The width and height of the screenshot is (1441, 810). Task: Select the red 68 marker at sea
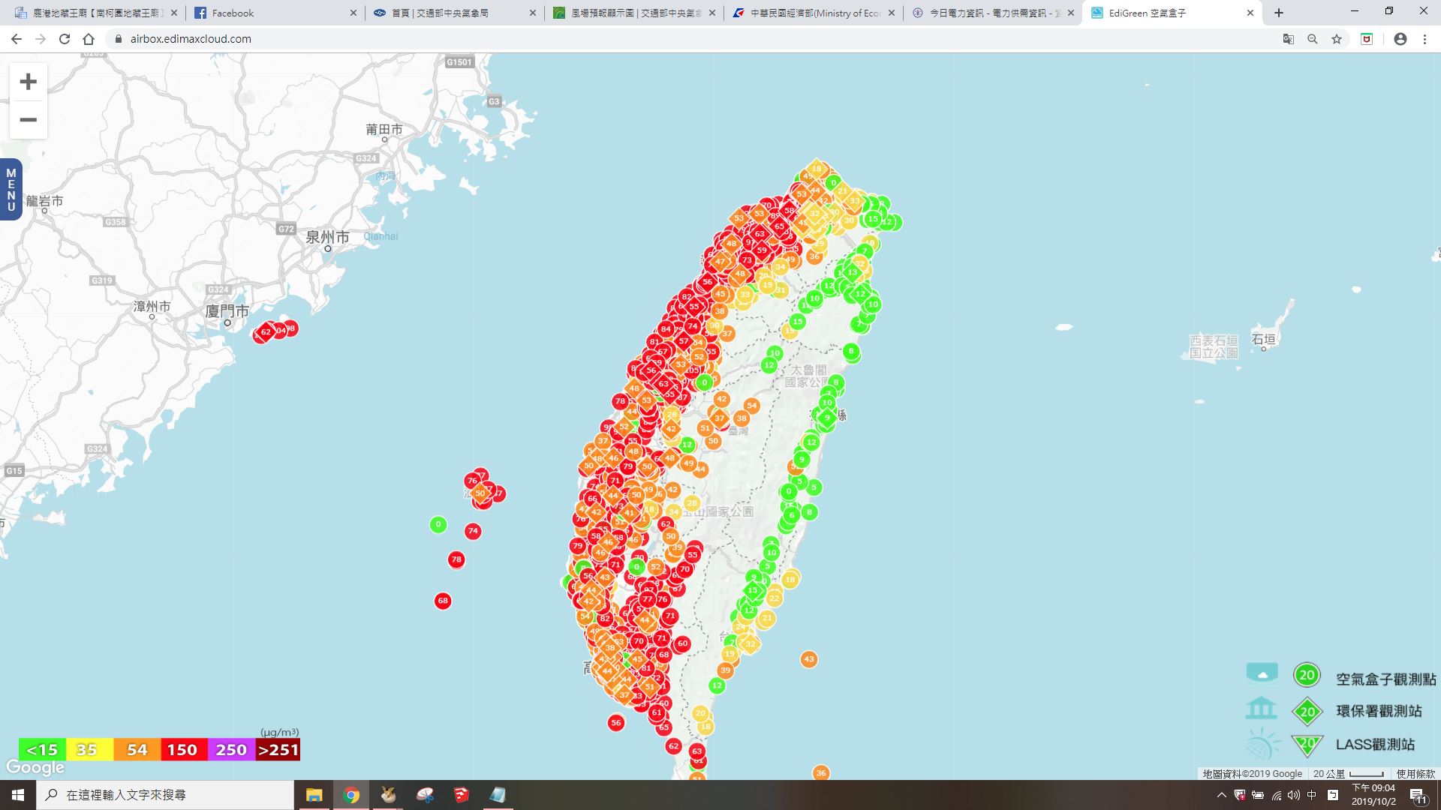click(443, 601)
